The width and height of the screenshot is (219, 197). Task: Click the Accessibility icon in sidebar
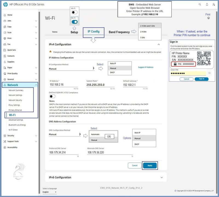tap(5, 147)
